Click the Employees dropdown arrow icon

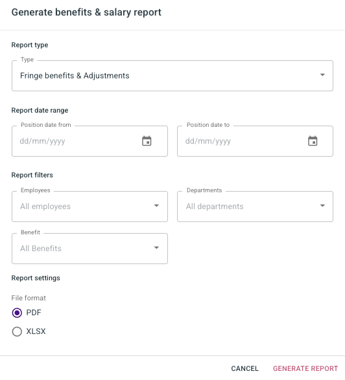(x=156, y=205)
